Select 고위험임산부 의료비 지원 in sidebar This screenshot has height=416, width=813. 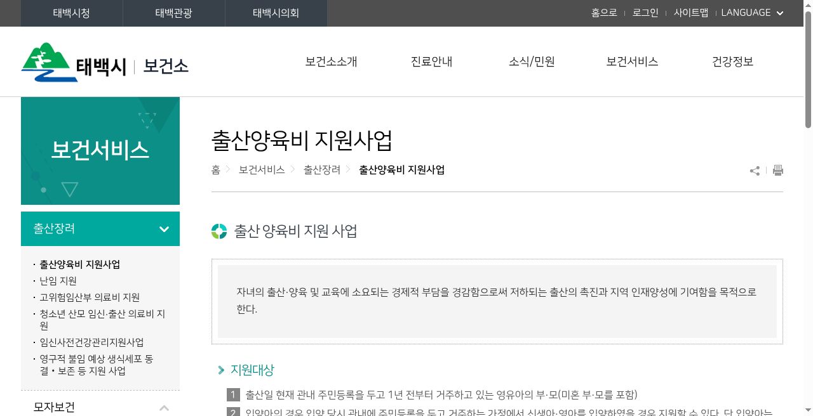click(90, 297)
